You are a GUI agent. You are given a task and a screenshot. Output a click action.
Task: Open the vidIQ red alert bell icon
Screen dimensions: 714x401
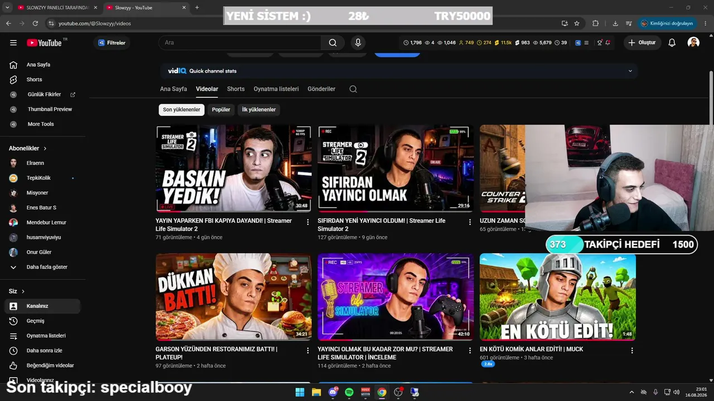[x=607, y=43]
